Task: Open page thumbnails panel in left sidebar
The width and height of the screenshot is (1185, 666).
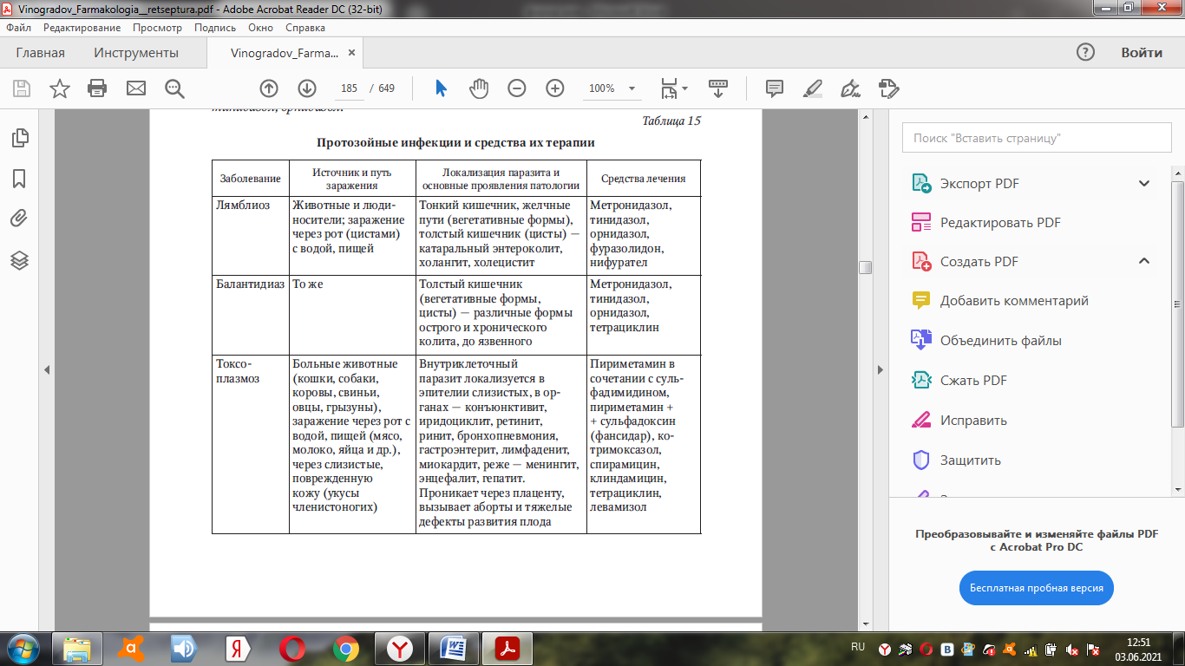Action: (x=19, y=138)
